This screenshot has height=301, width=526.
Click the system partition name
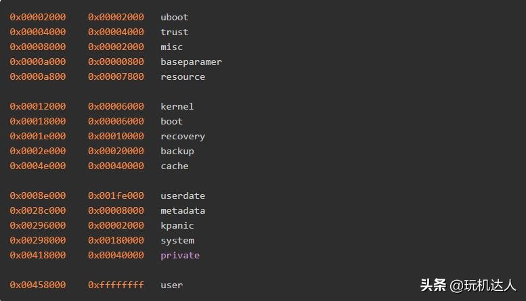click(177, 240)
